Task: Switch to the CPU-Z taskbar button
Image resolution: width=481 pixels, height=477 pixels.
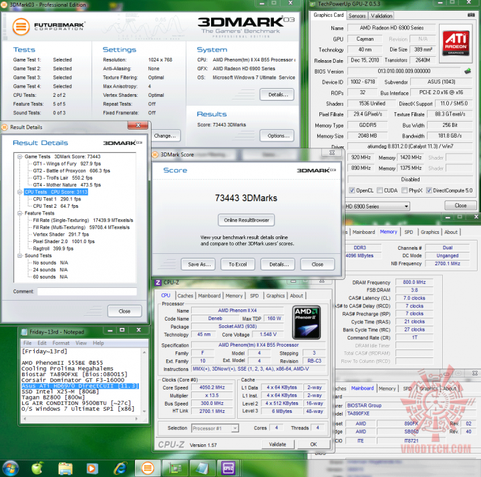Action: click(228, 468)
